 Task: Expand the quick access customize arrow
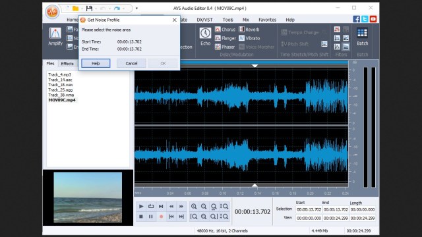(x=136, y=9)
